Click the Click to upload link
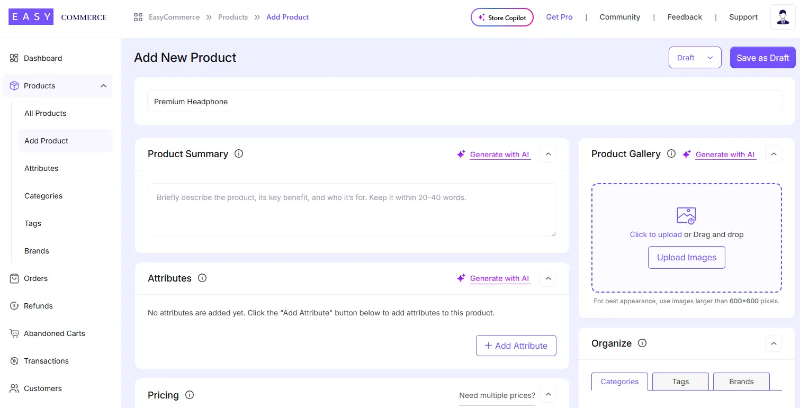 pos(655,234)
